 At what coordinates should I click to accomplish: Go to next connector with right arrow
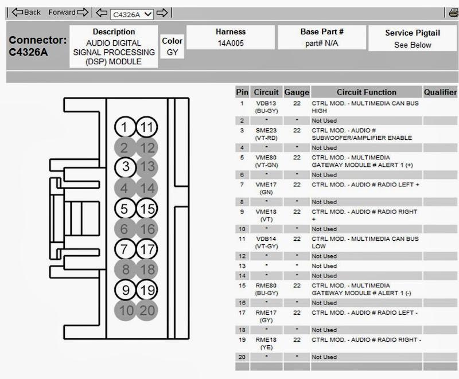coord(162,13)
